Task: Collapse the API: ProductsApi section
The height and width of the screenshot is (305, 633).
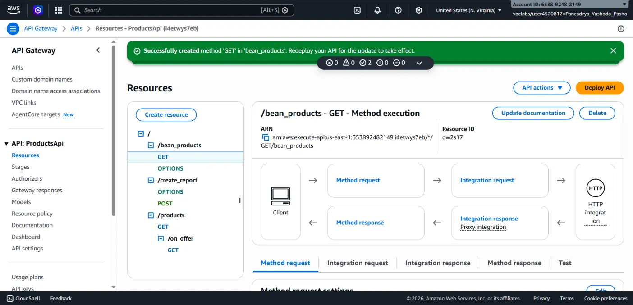Action: pos(6,144)
